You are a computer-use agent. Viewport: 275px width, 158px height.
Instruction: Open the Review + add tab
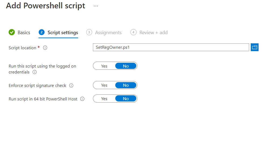pyautogui.click(x=153, y=33)
